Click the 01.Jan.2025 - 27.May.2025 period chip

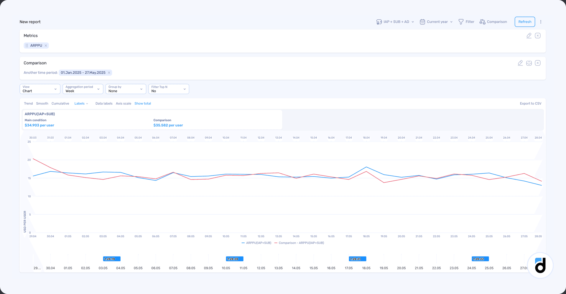pyautogui.click(x=83, y=73)
